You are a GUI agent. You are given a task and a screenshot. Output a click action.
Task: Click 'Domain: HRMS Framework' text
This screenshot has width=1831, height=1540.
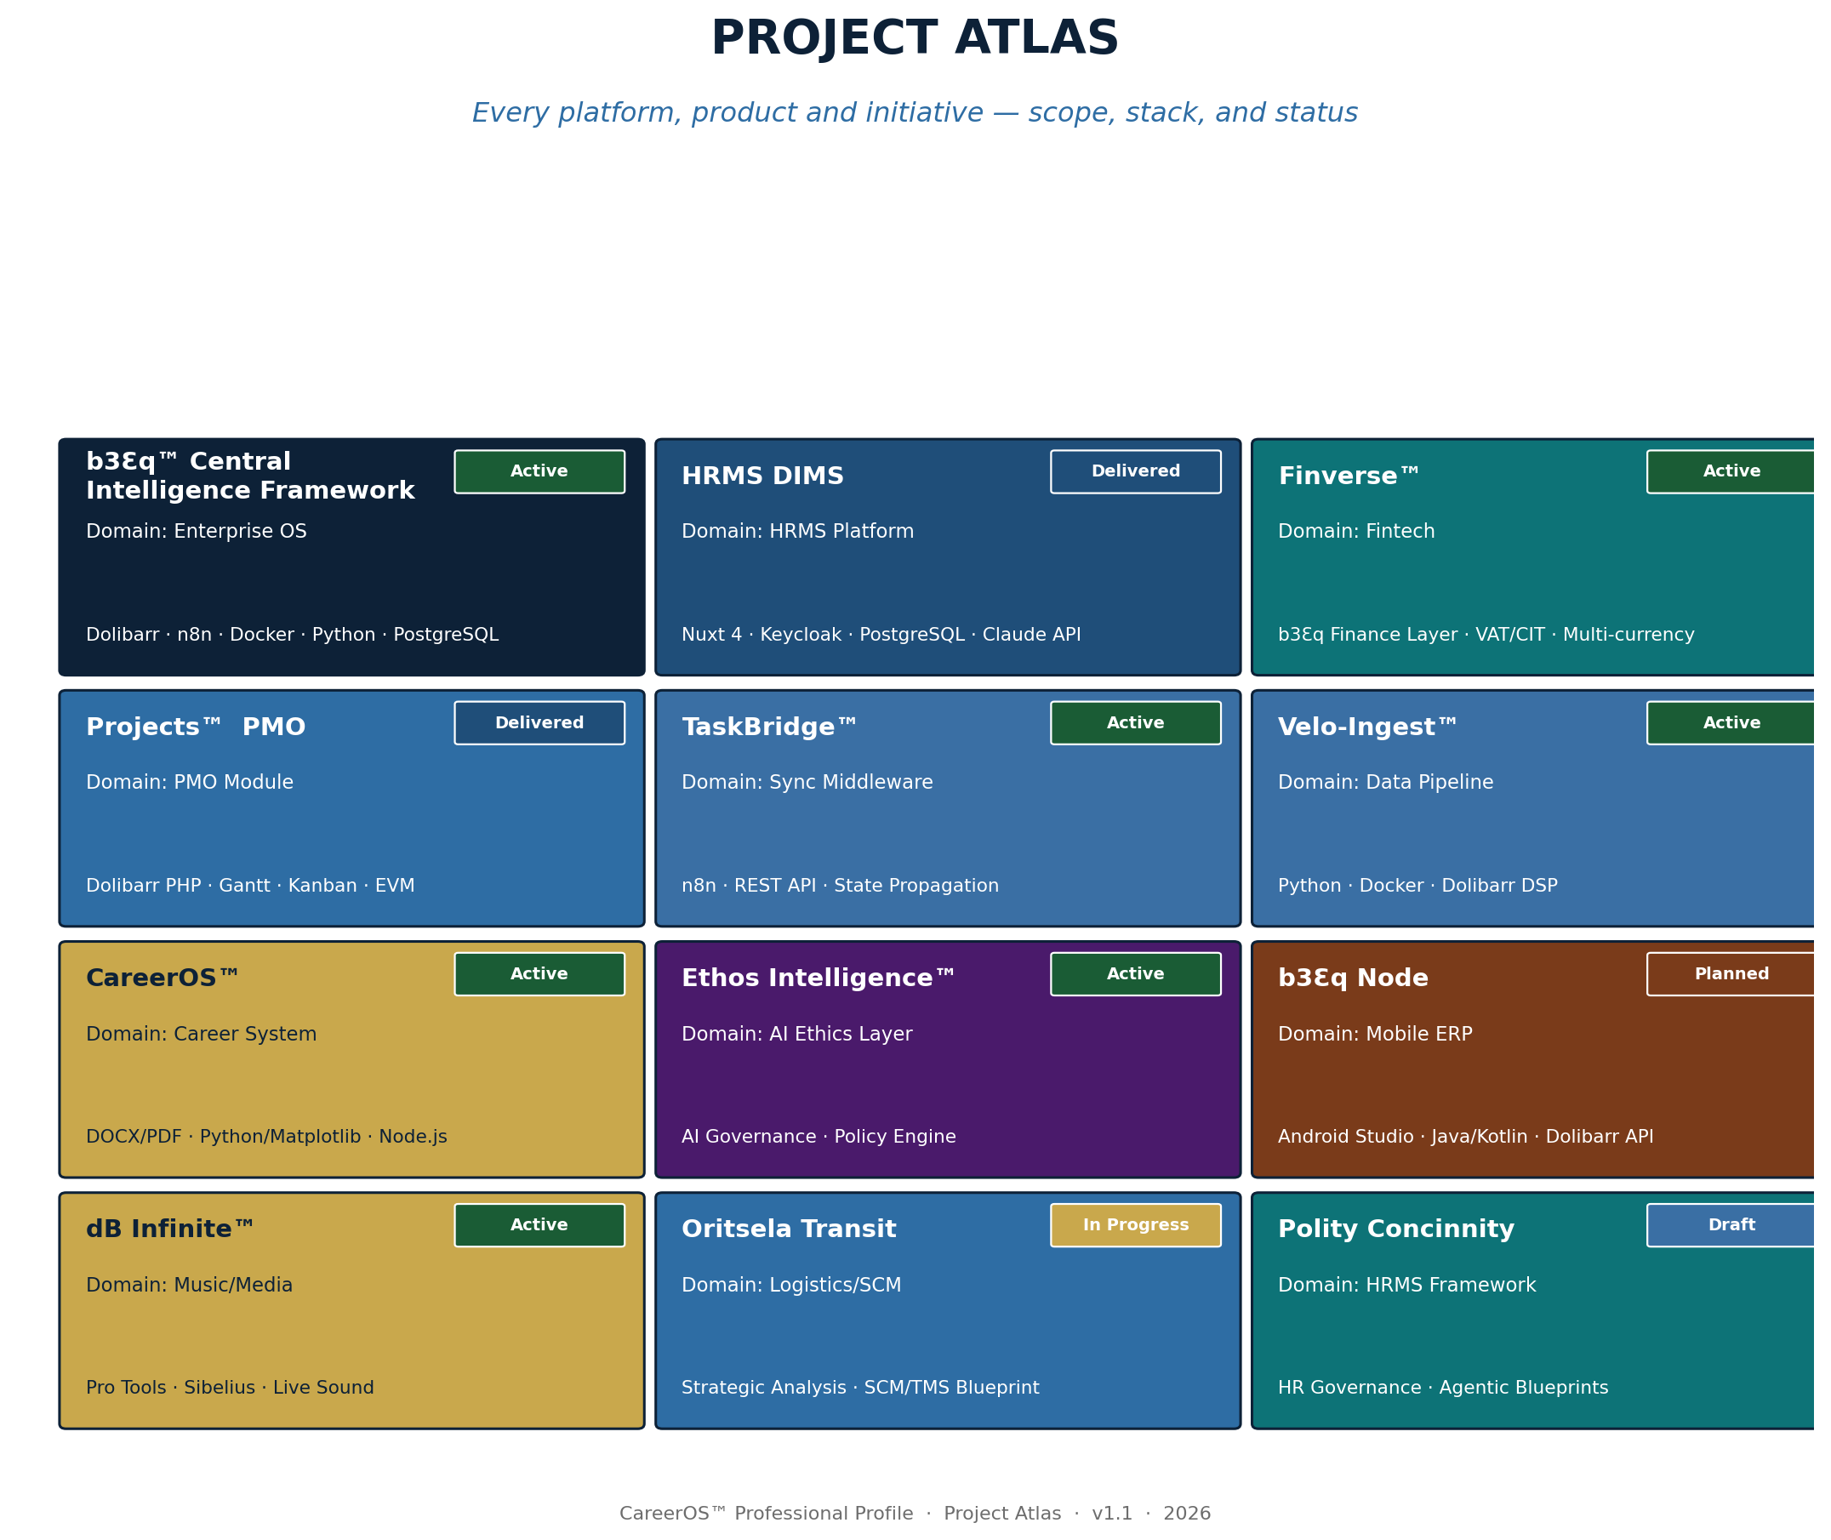[1406, 1285]
